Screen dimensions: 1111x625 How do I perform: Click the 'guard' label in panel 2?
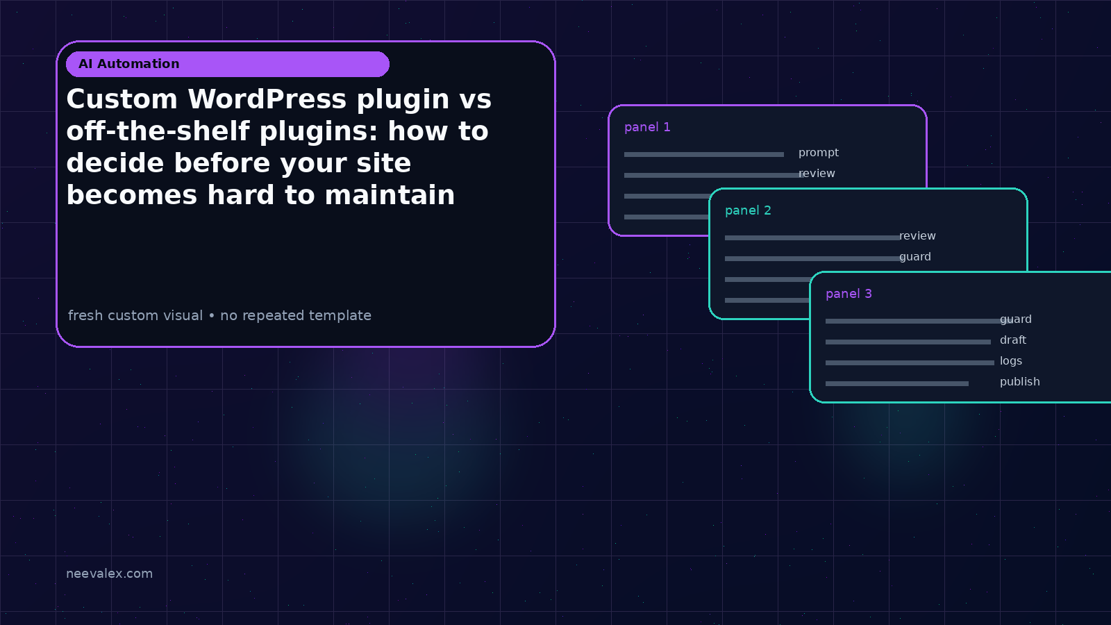click(x=915, y=257)
